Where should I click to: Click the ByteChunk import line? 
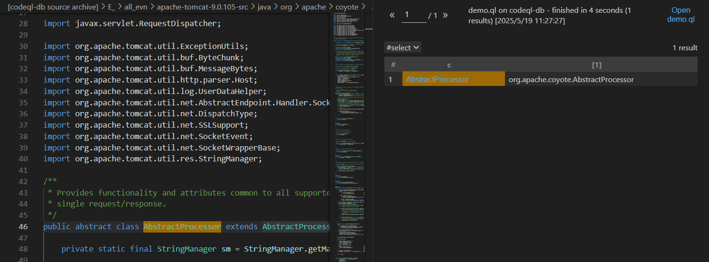pyautogui.click(x=143, y=57)
